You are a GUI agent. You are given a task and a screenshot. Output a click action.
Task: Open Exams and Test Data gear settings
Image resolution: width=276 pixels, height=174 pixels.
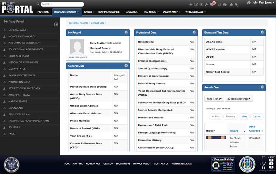(262, 32)
